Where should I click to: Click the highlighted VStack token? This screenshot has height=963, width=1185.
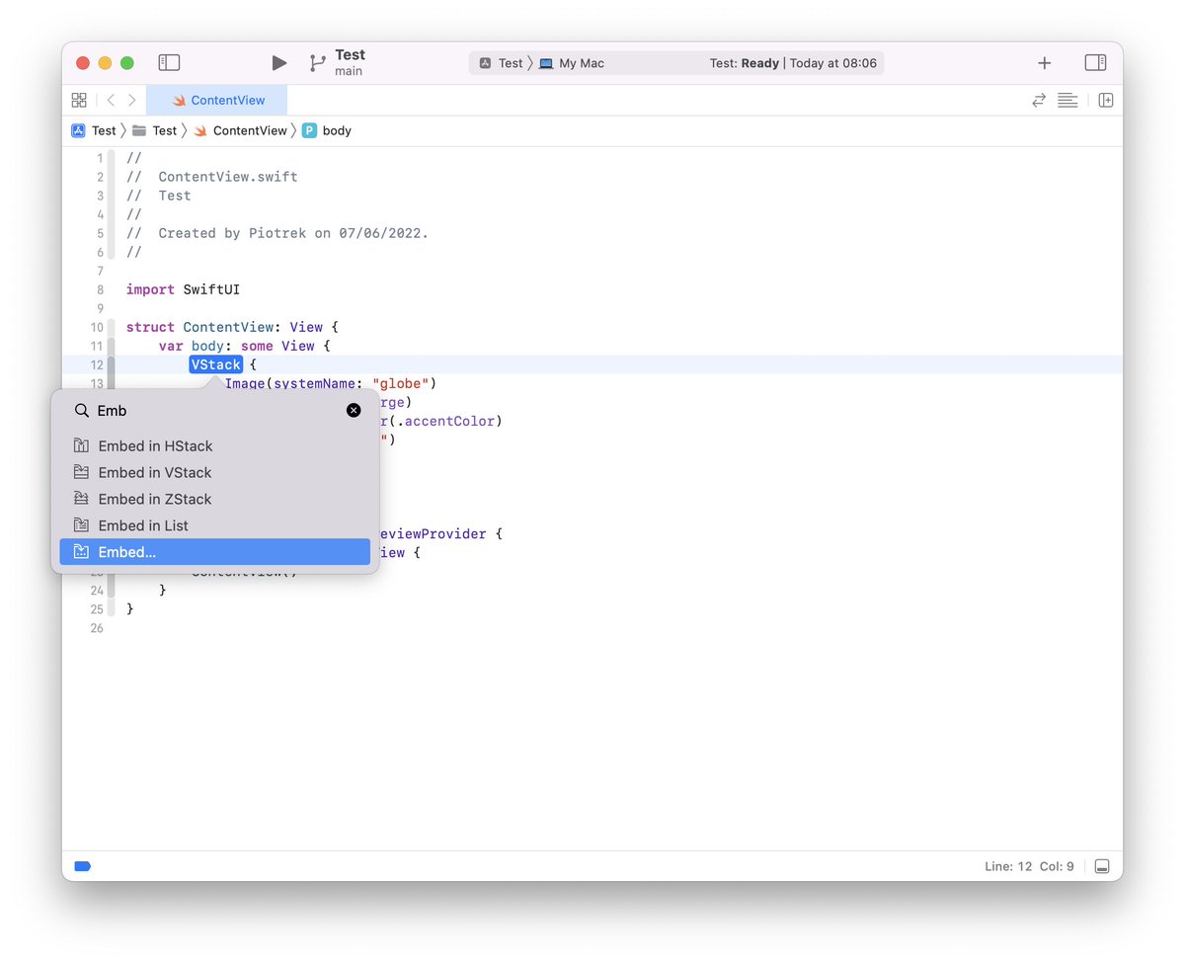[x=216, y=364]
